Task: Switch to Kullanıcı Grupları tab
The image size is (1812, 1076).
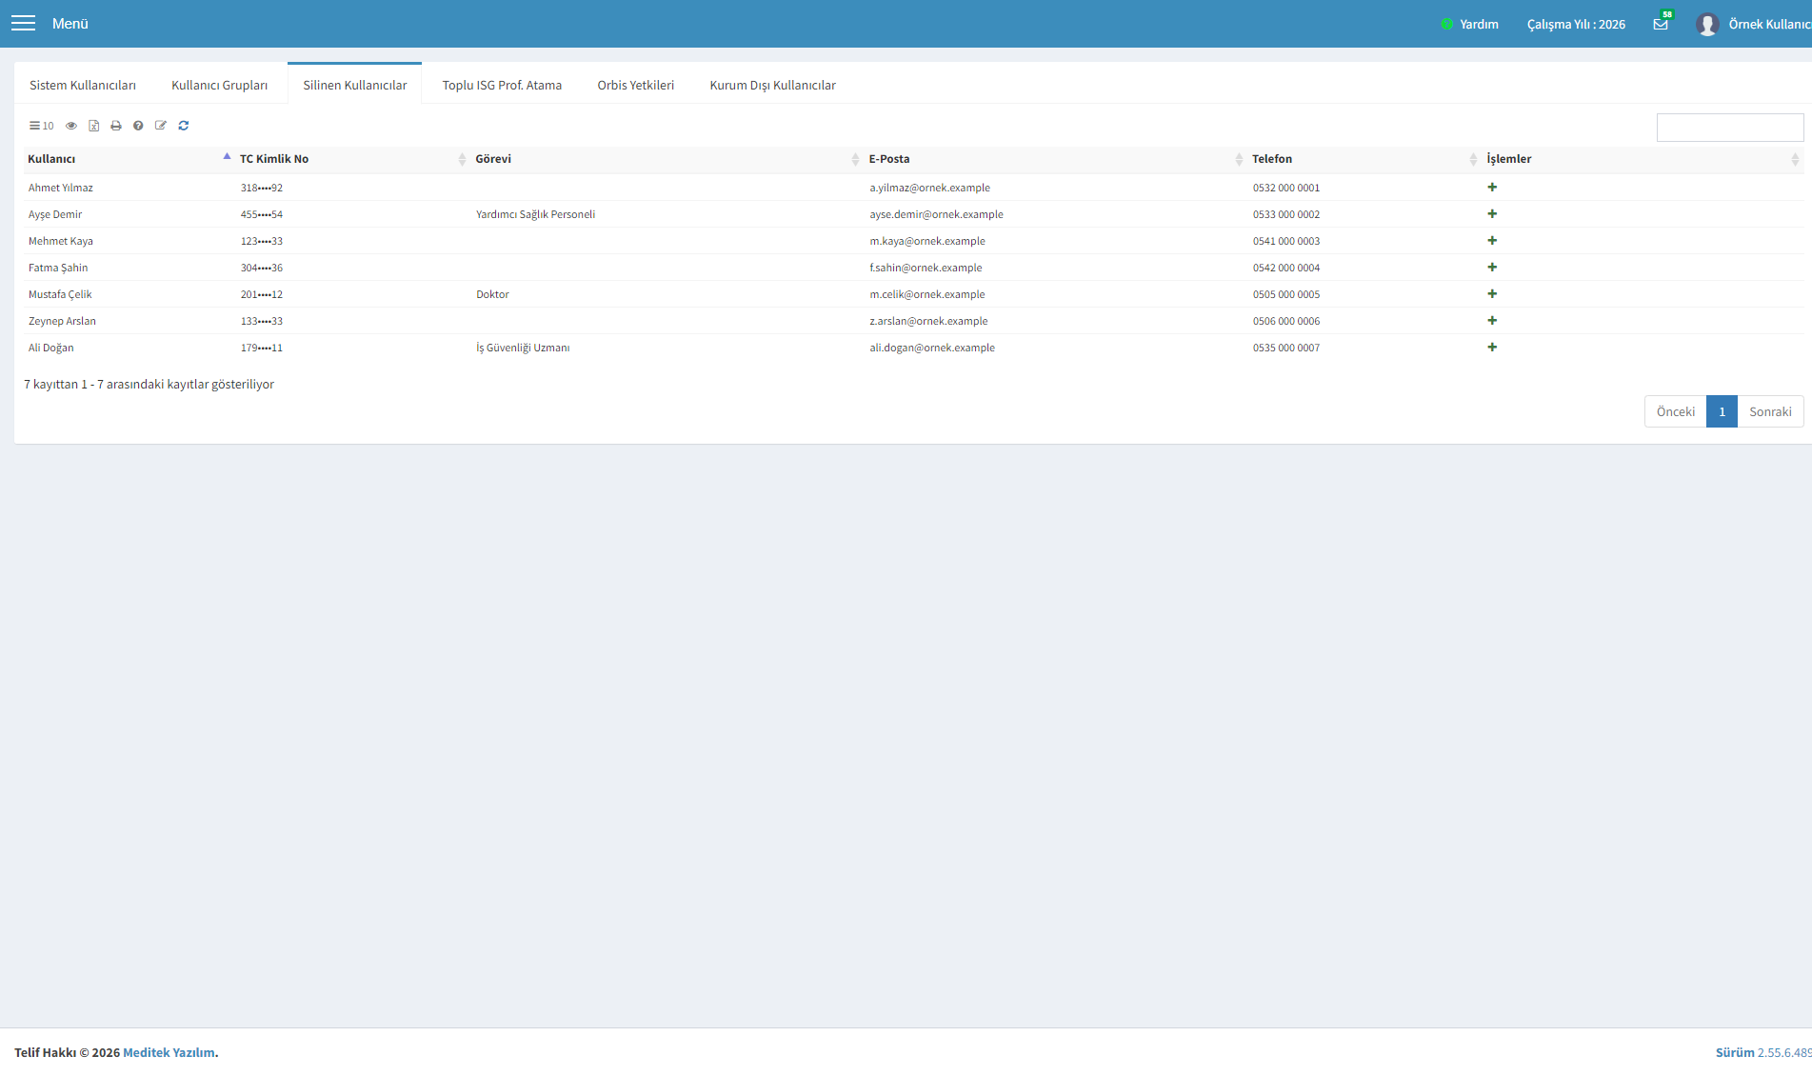Action: 219,85
